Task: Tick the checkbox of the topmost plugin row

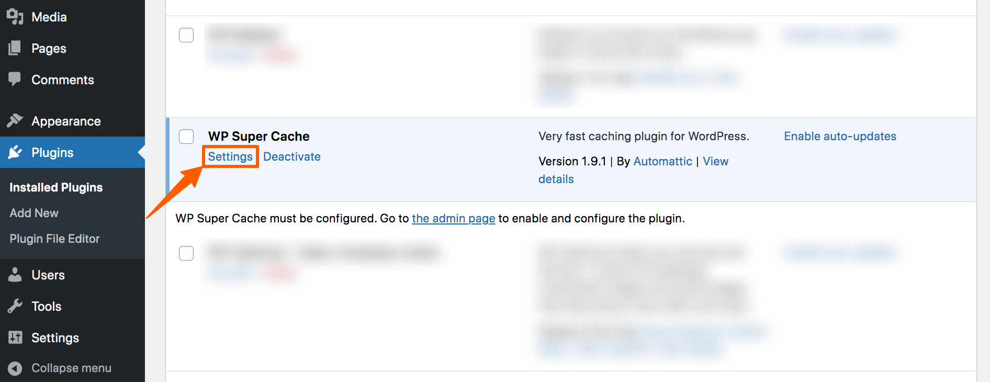Action: [186, 35]
